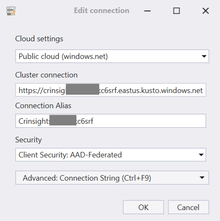Maximize the Edit connection dialog
This screenshot has width=220, height=221.
(x=177, y=11)
